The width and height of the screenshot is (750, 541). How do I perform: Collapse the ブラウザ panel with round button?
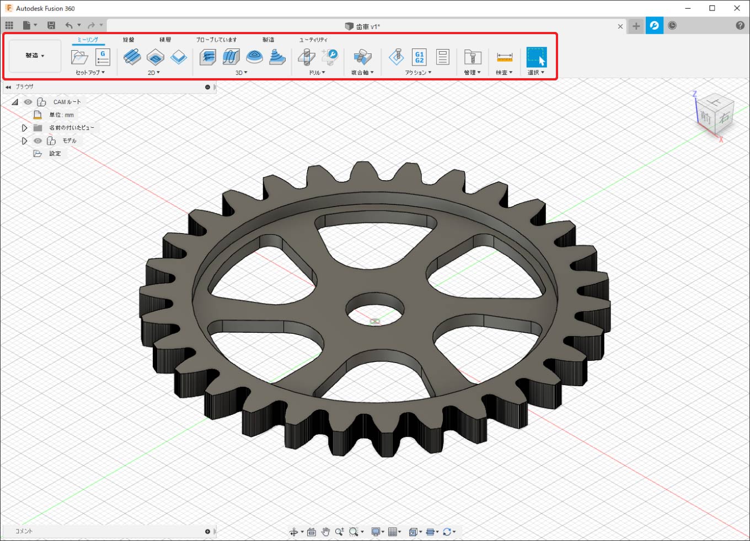(207, 87)
